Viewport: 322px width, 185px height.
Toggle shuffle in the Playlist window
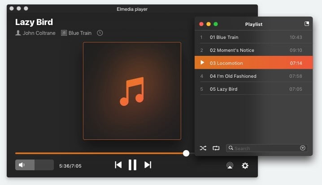pos(203,148)
